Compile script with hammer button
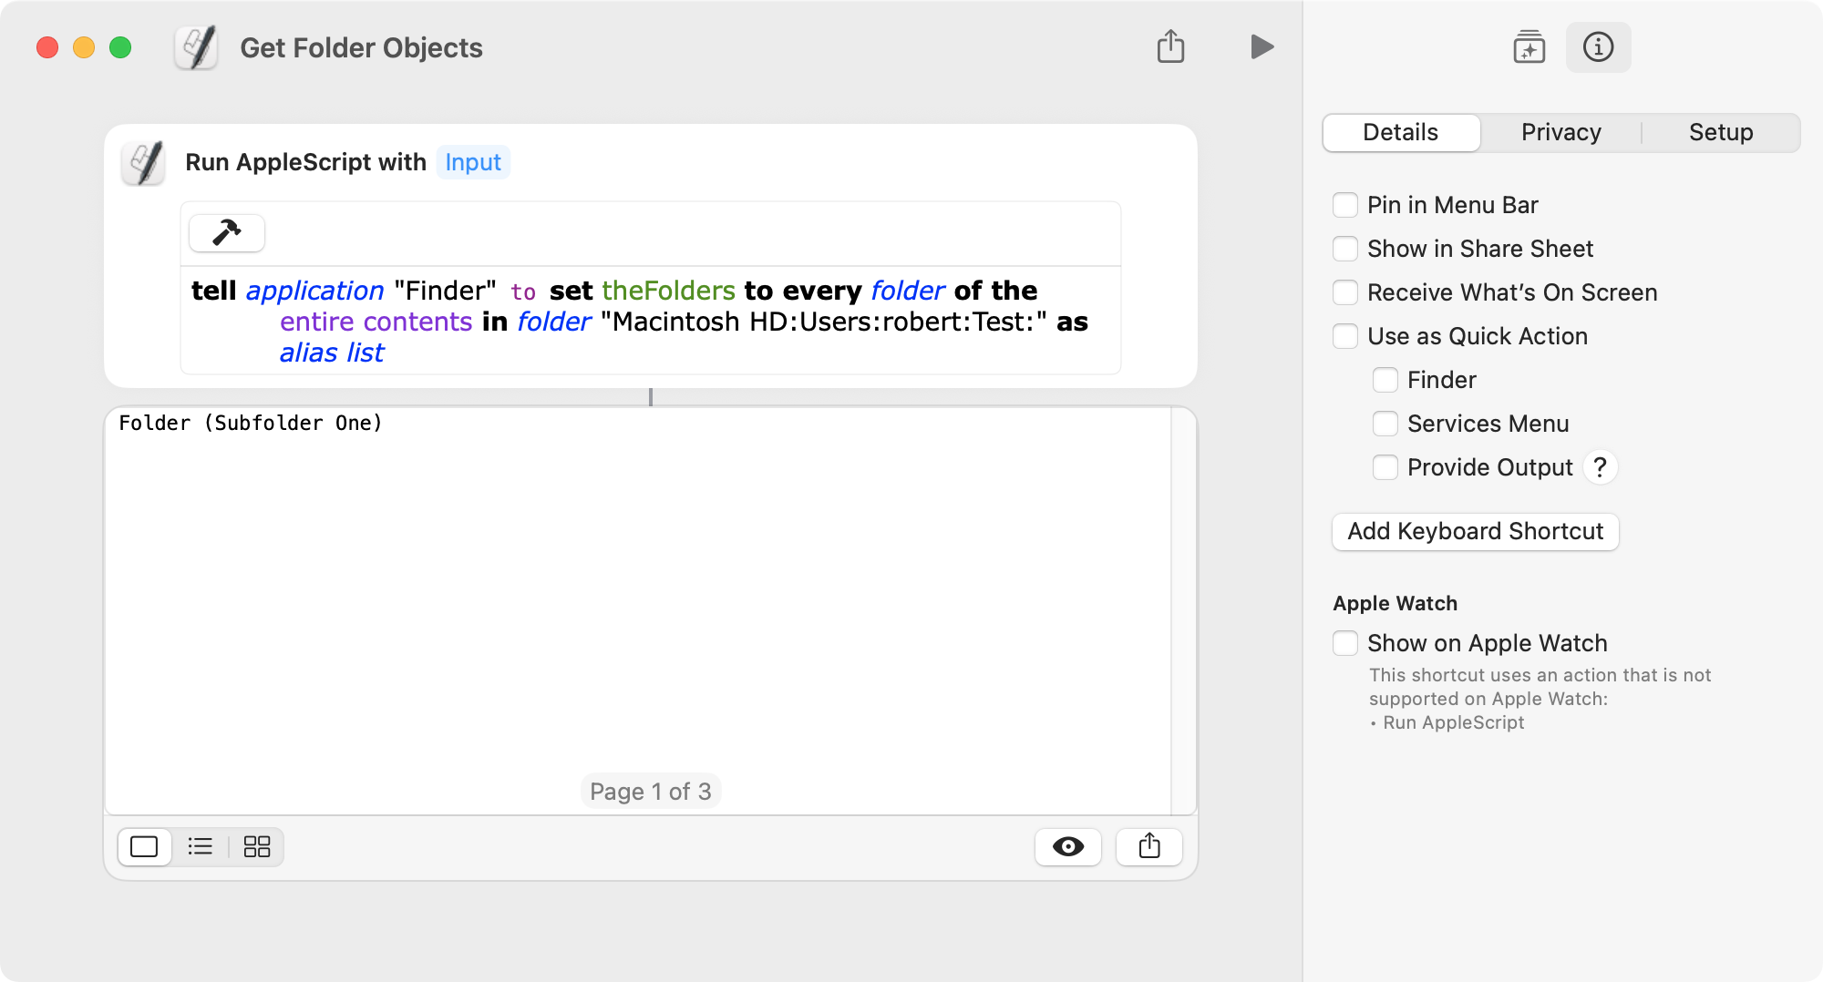 tap(227, 233)
